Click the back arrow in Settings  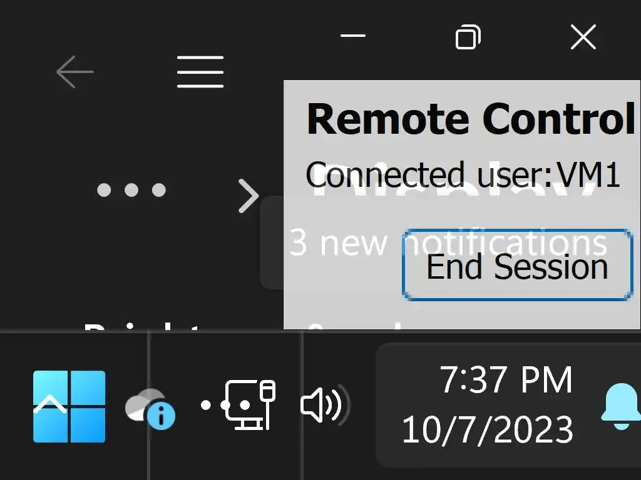tap(74, 72)
